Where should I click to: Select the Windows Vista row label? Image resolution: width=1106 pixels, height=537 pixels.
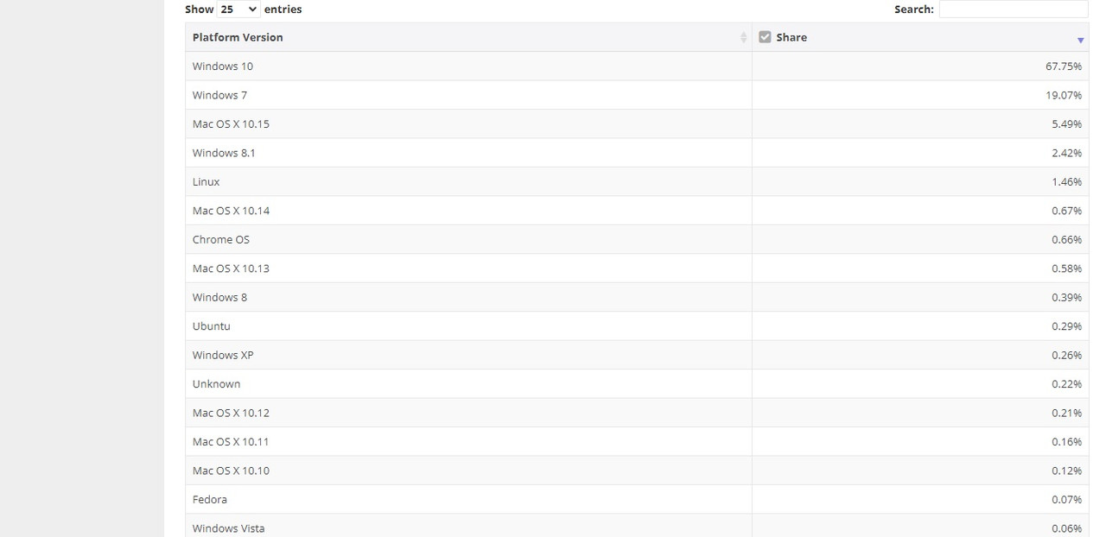[x=229, y=528]
